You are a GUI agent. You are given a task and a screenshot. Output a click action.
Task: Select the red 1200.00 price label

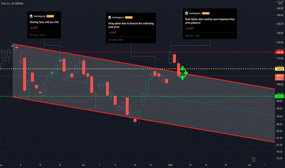[279, 52]
